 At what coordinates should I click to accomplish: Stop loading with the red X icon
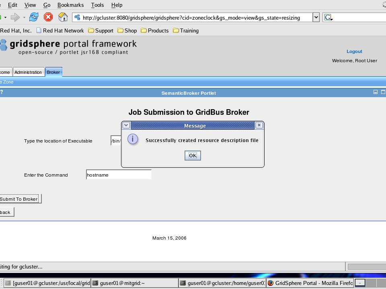tap(48, 17)
